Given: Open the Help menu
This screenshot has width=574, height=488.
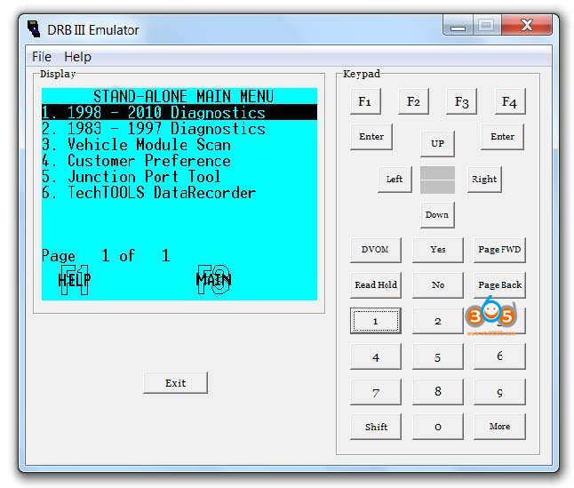Looking at the screenshot, I should point(77,57).
